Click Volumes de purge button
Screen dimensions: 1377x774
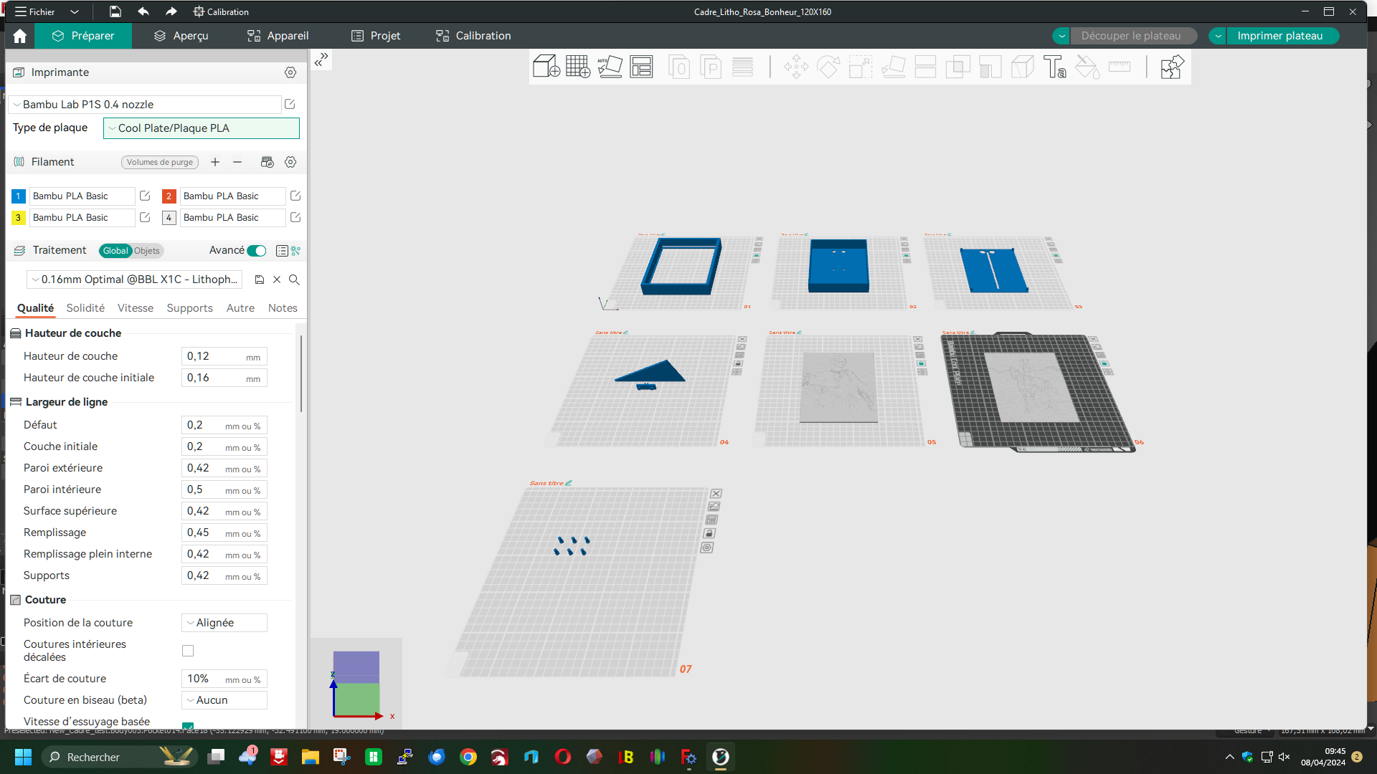(159, 162)
